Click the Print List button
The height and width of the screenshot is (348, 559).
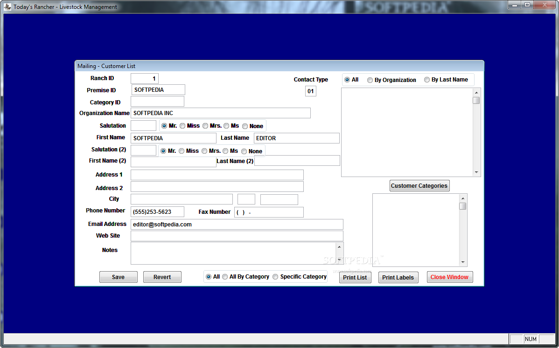355,278
